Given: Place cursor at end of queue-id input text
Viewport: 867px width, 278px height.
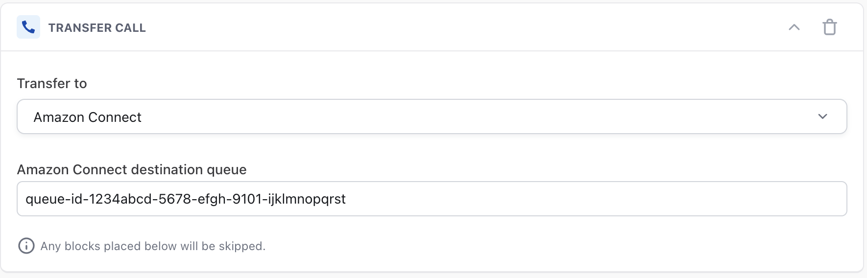Looking at the screenshot, I should (346, 199).
